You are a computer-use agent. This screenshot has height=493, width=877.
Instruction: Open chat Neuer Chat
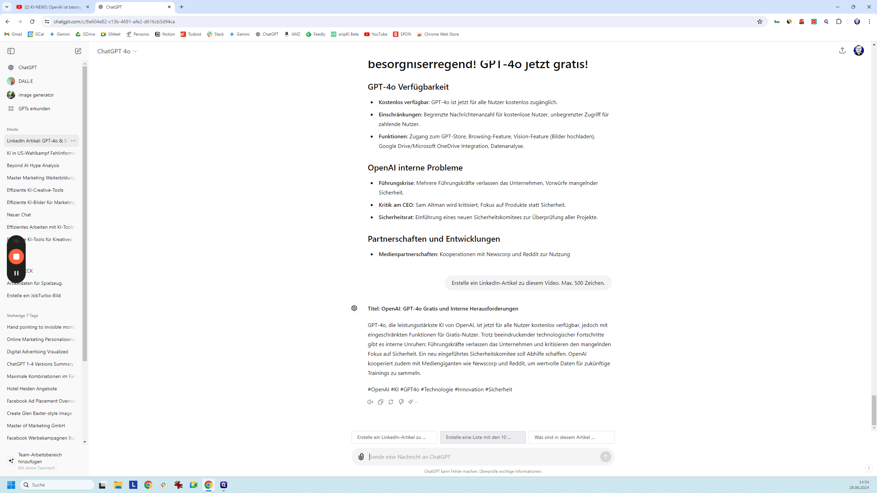[41, 215]
